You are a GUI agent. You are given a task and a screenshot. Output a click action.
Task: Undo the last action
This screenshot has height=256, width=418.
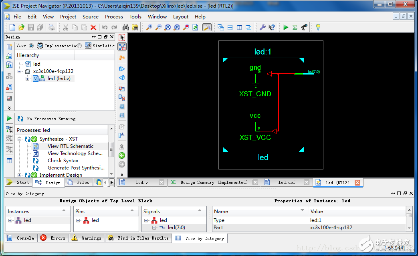pyautogui.click(x=104, y=27)
